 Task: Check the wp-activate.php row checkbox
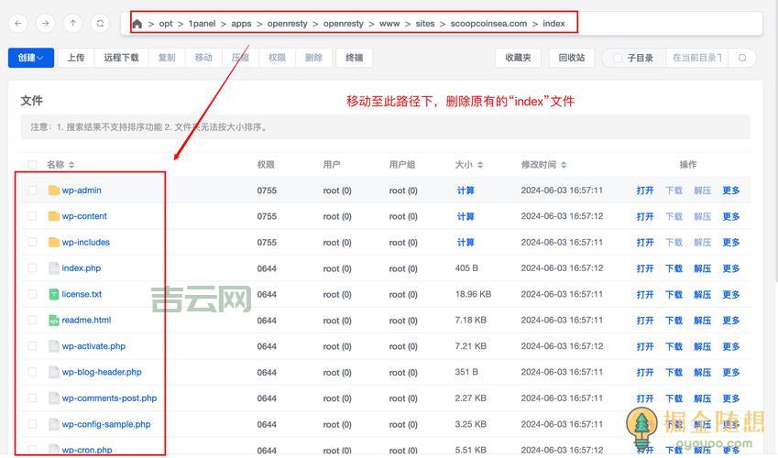[x=32, y=346]
